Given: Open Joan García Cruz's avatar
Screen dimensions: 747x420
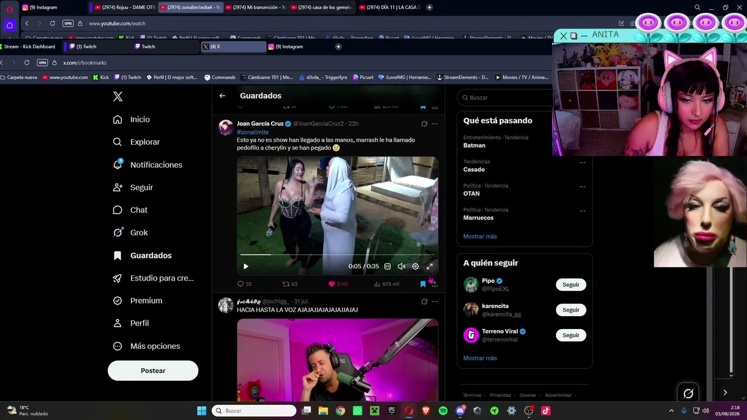Looking at the screenshot, I should pyautogui.click(x=226, y=128).
